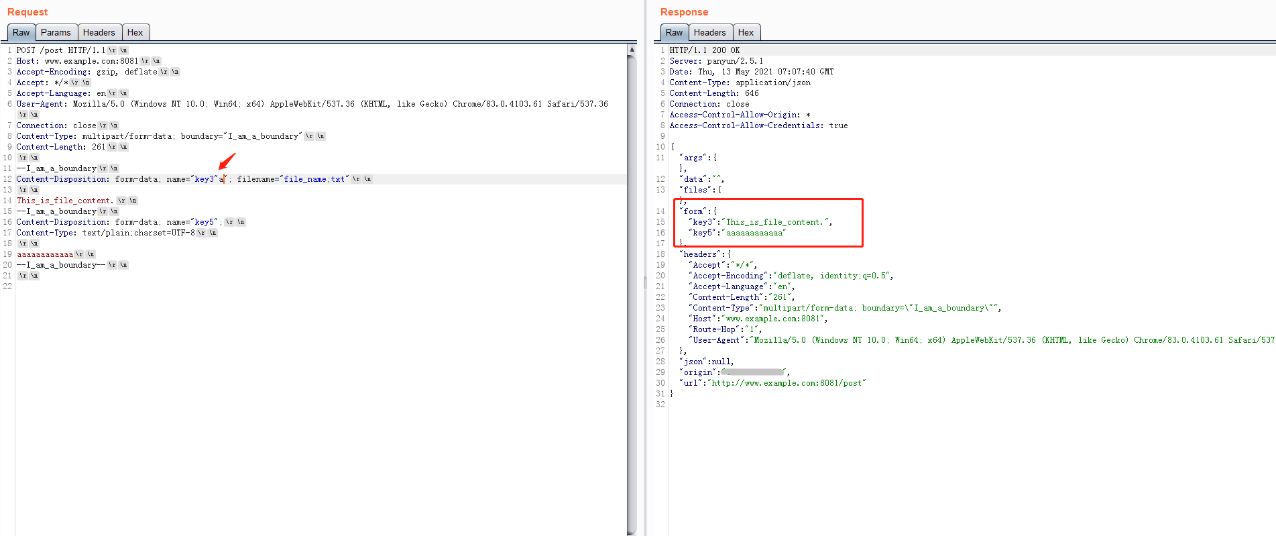The width and height of the screenshot is (1276, 536).
Task: Click the "This_is_file_content." line in request body
Action: coord(64,201)
